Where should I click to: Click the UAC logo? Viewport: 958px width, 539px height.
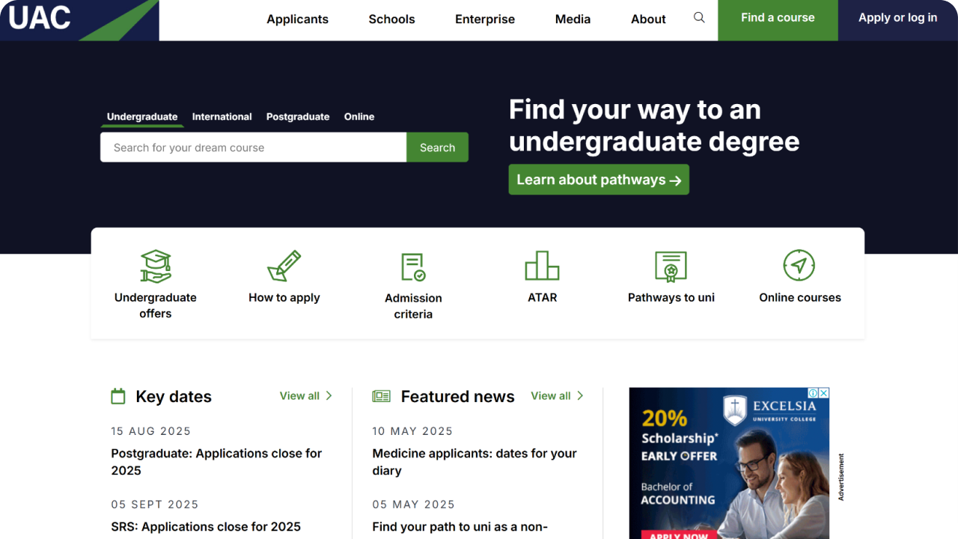click(x=79, y=20)
